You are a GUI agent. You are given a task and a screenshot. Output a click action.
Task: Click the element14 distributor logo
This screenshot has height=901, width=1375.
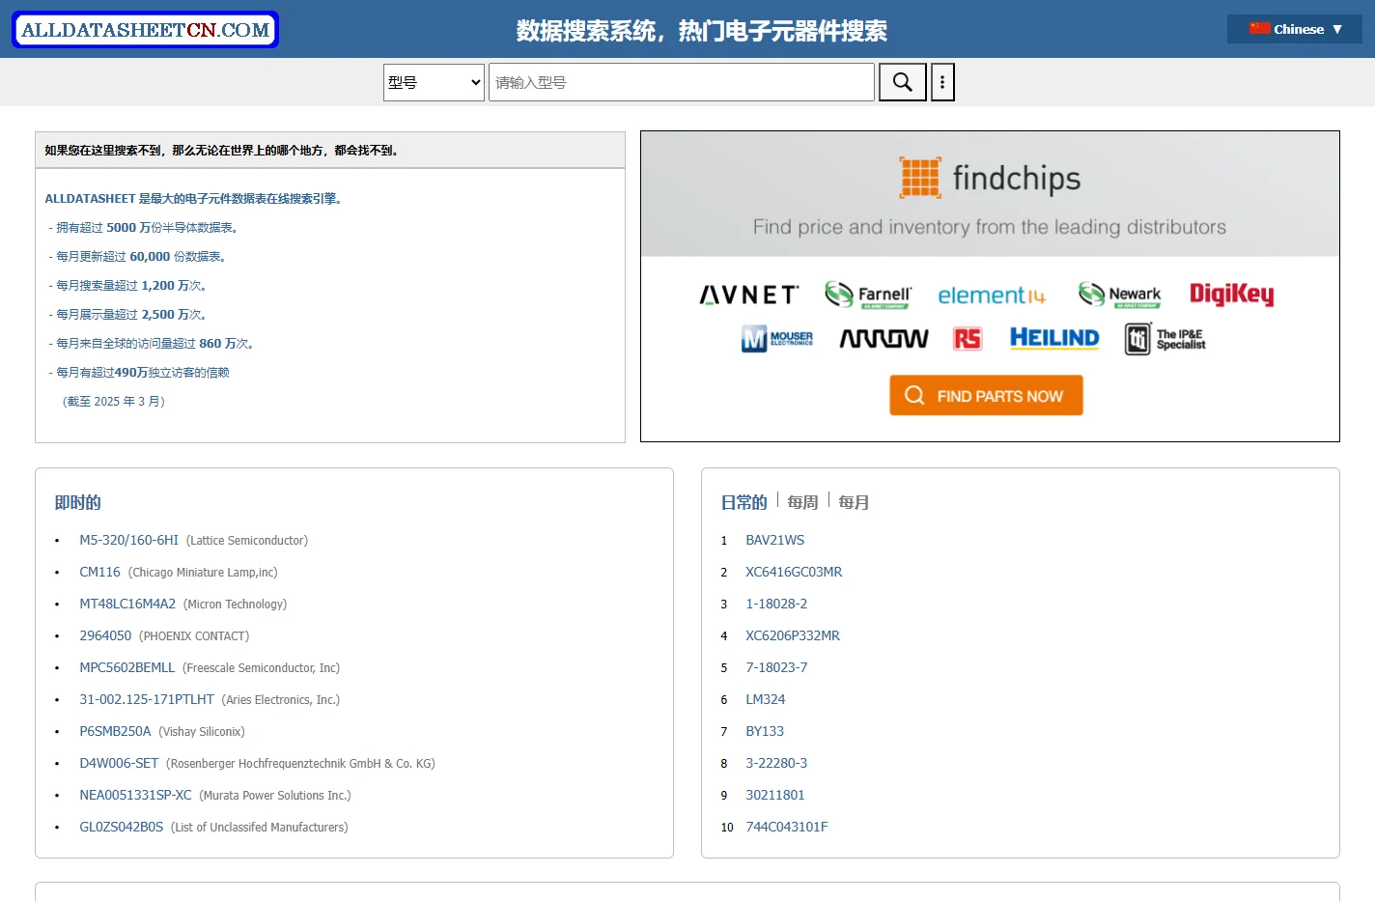[992, 296]
